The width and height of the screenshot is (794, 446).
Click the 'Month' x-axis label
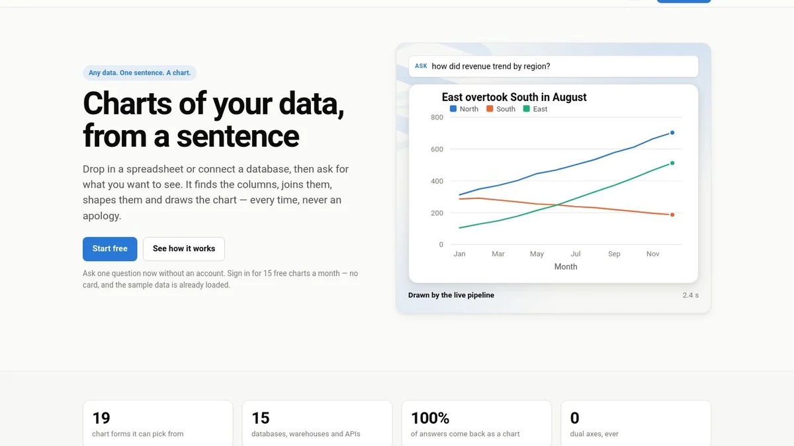pyautogui.click(x=566, y=267)
